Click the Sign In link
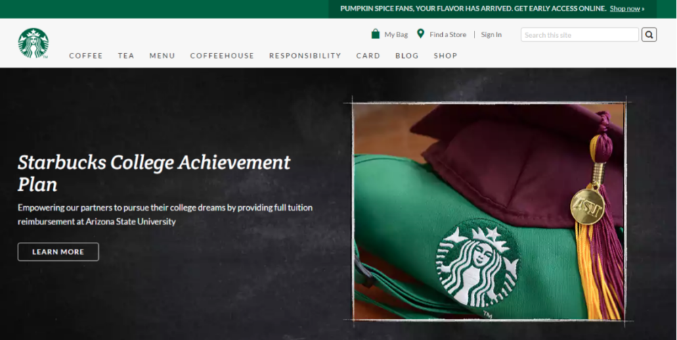The image size is (677, 340). tap(492, 34)
